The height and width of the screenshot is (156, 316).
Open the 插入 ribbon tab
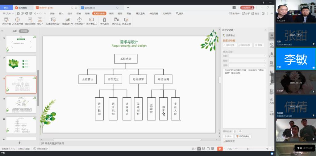click(61, 14)
